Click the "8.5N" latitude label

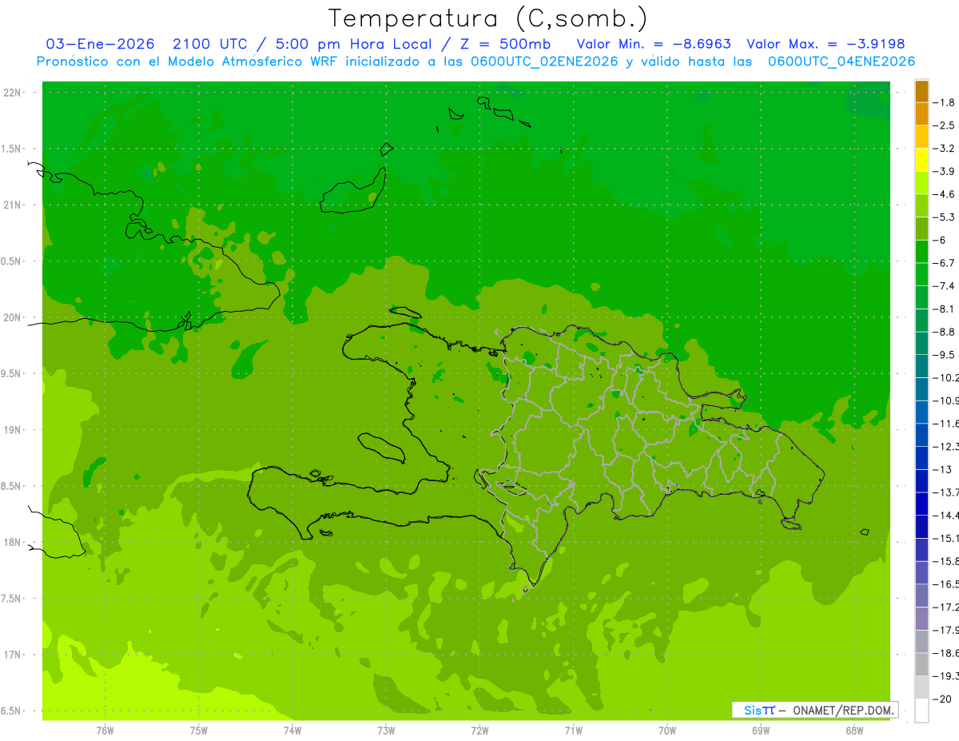(12, 486)
